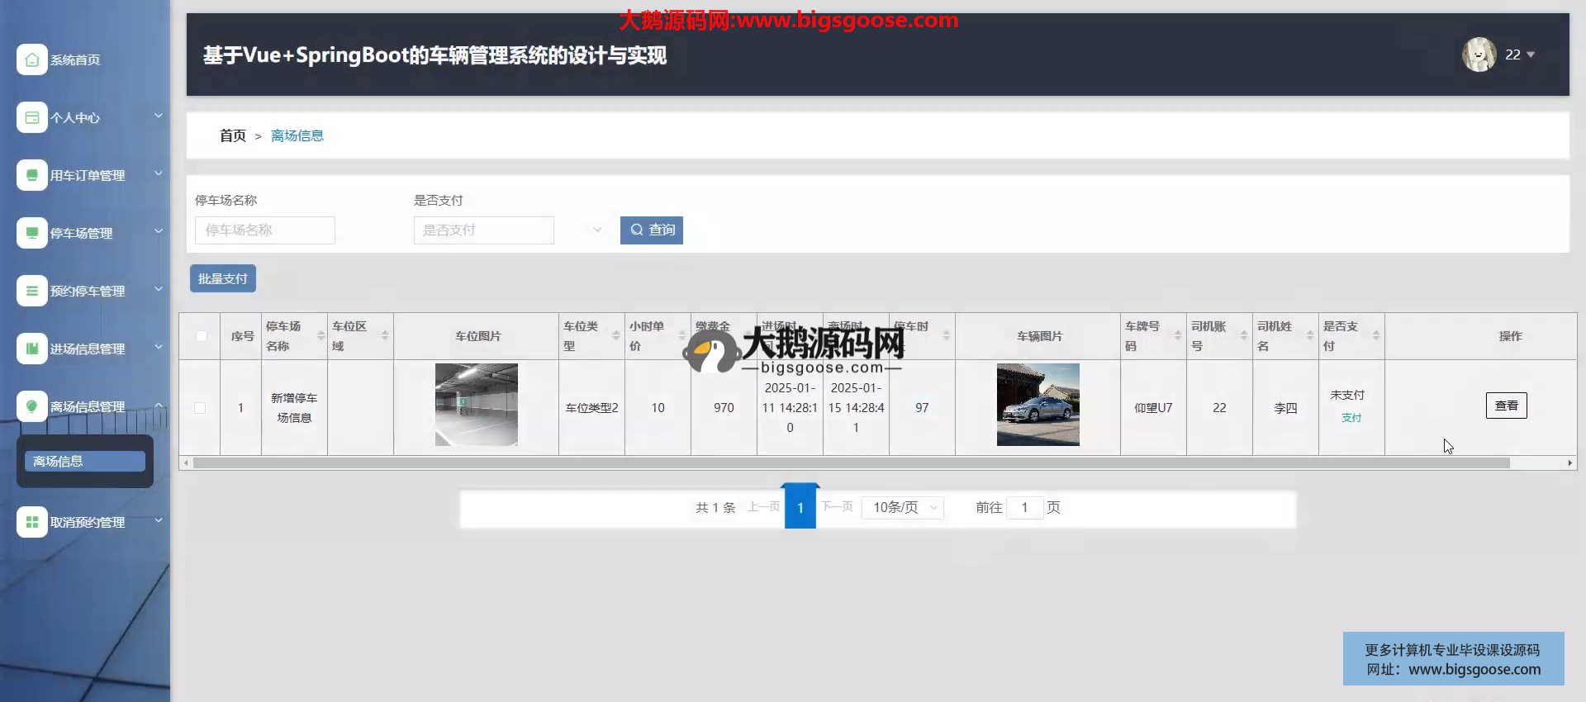Viewport: 1586px width, 702px height.
Task: Check the checkbox for row 1
Action: (x=200, y=408)
